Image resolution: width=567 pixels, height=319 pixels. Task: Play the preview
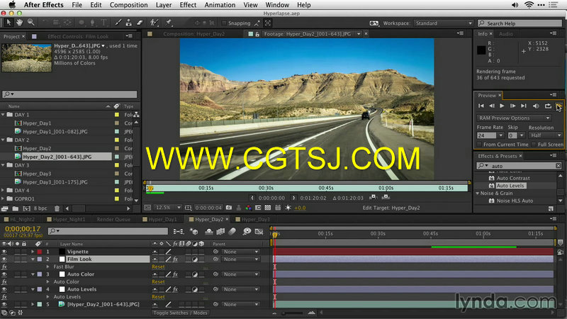pos(502,106)
